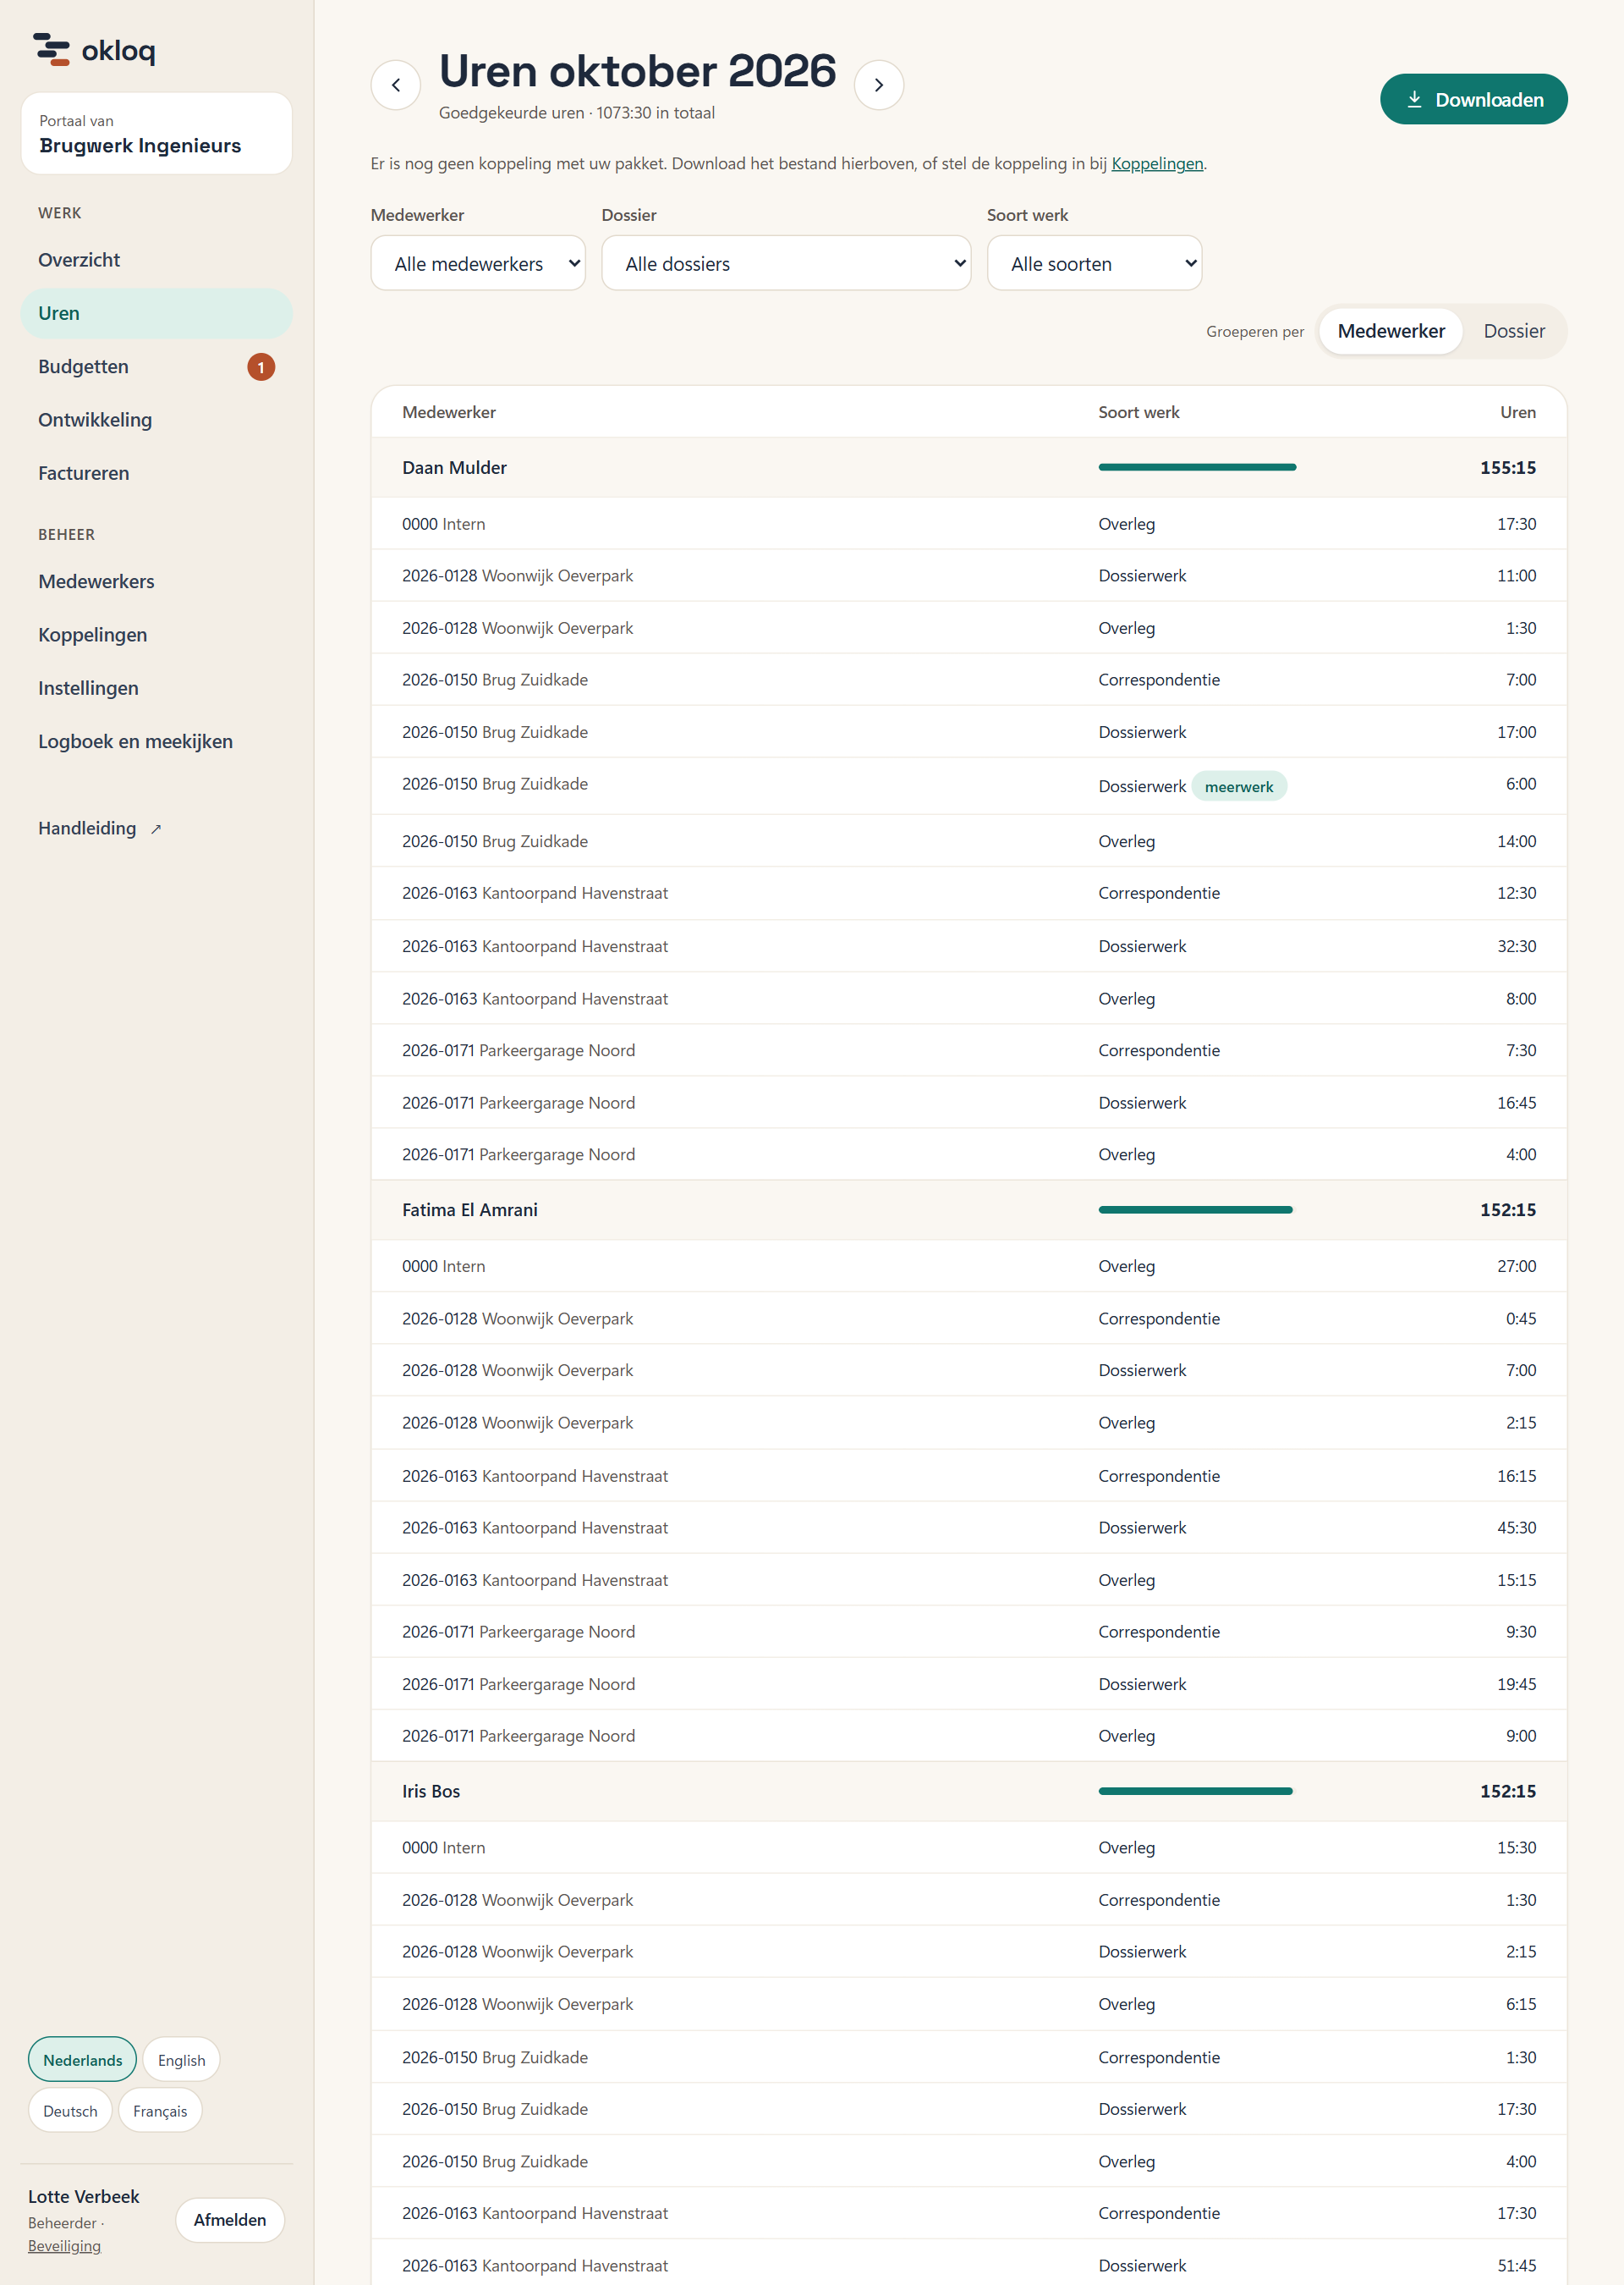Click Fatima El Amrani's hours progress bar

point(1195,1209)
